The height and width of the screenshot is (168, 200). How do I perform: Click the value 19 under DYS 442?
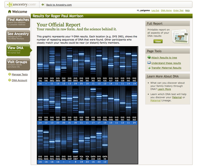click(x=134, y=84)
